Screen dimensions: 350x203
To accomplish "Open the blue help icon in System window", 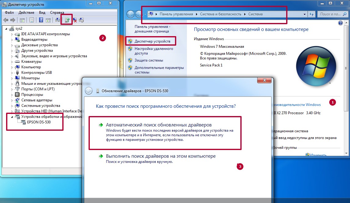I will click(340, 23).
